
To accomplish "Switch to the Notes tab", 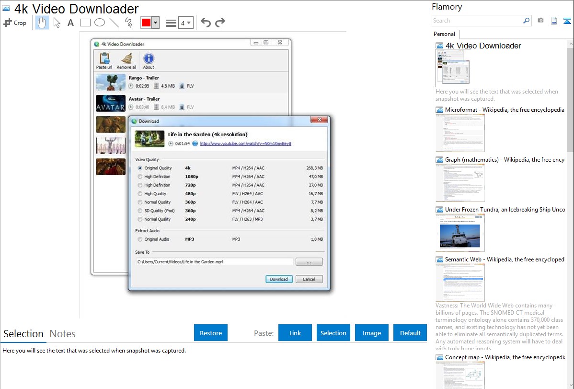I will point(63,334).
